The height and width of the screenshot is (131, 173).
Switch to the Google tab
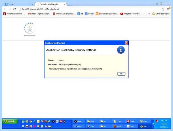point(19,4)
